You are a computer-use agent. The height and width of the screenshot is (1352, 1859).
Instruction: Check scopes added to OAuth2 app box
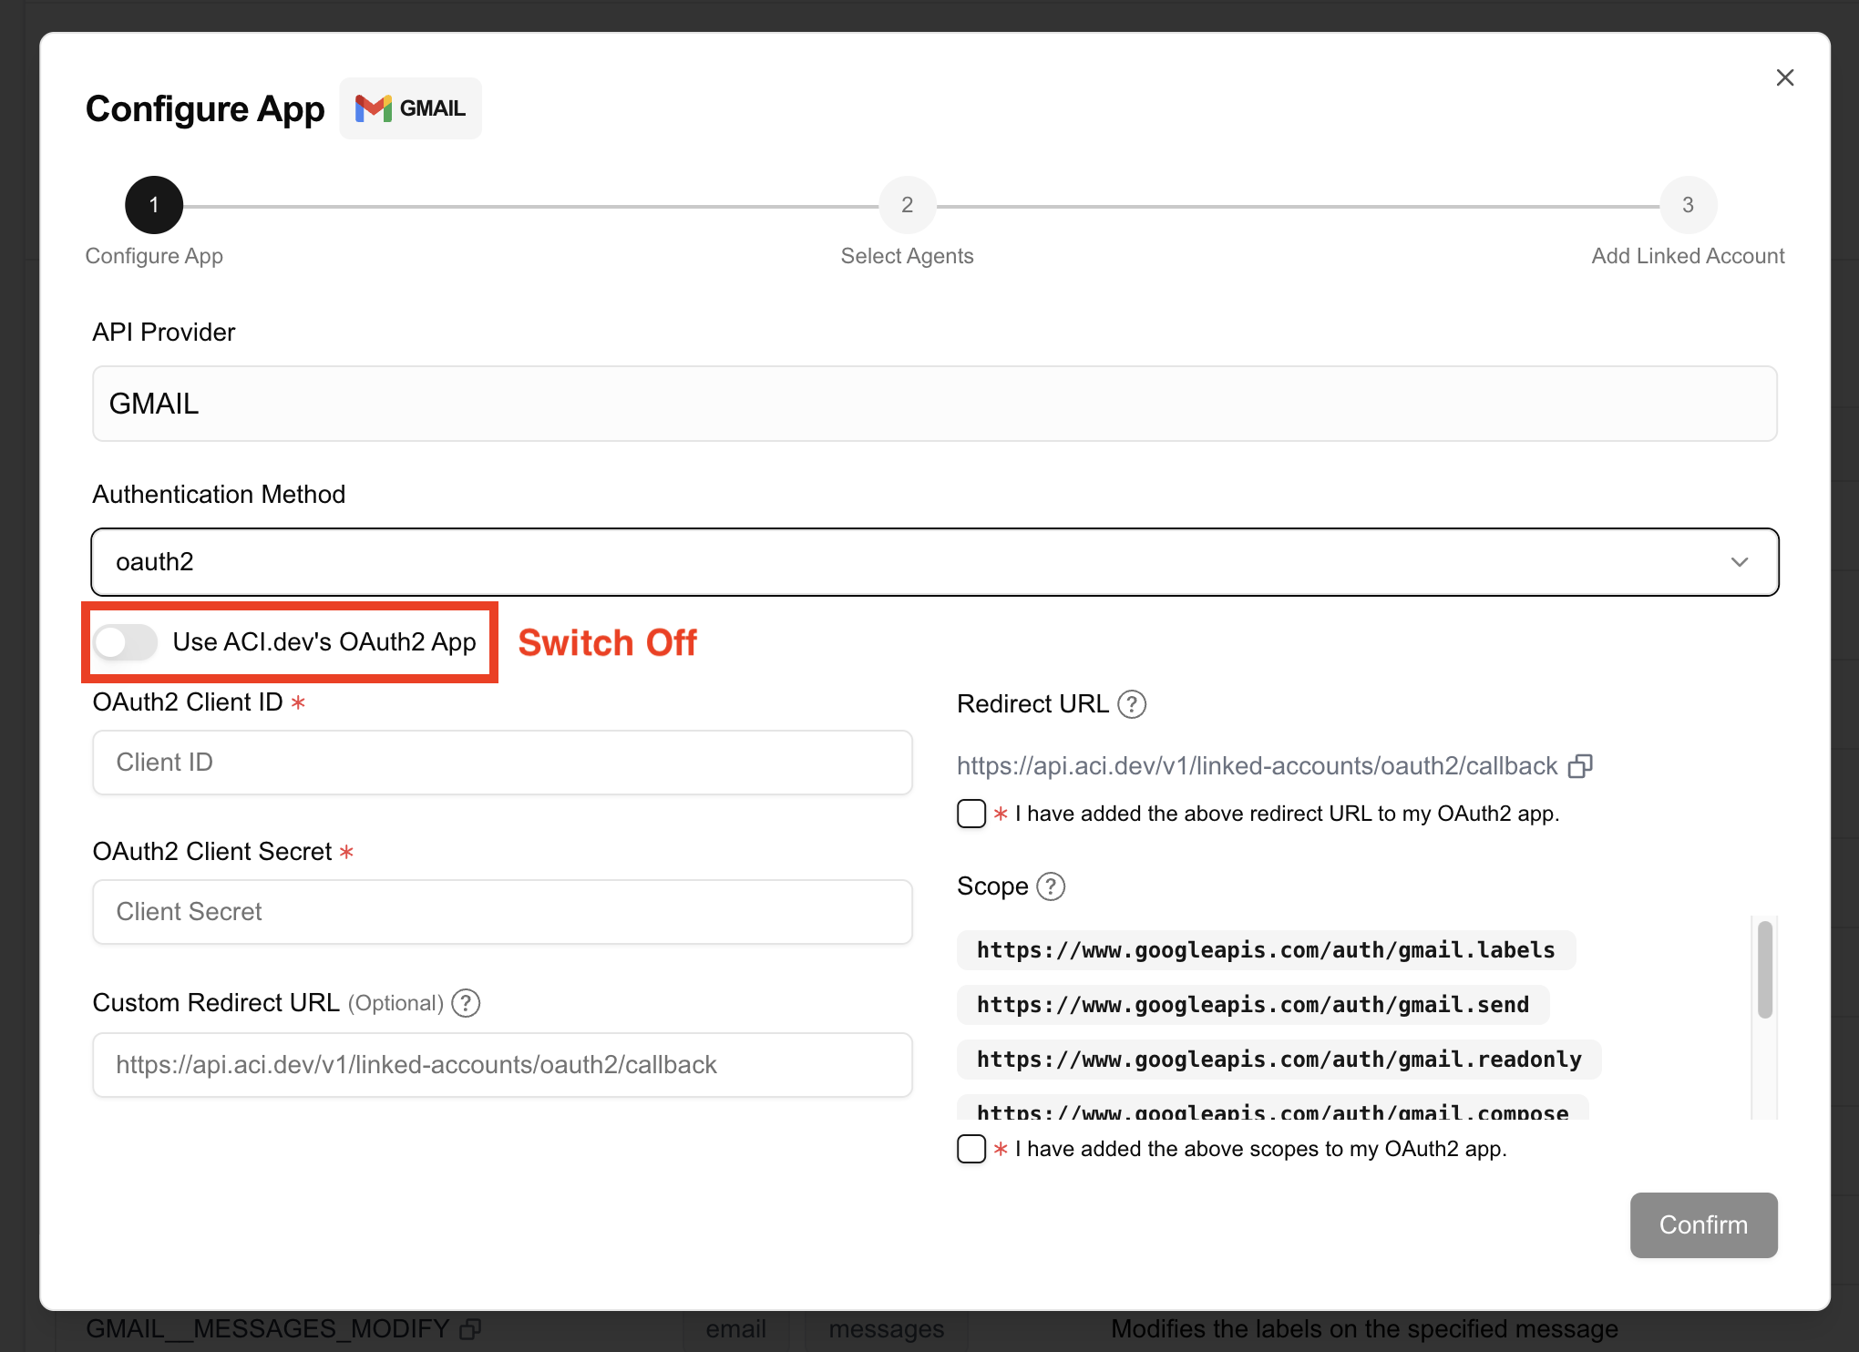point(971,1149)
